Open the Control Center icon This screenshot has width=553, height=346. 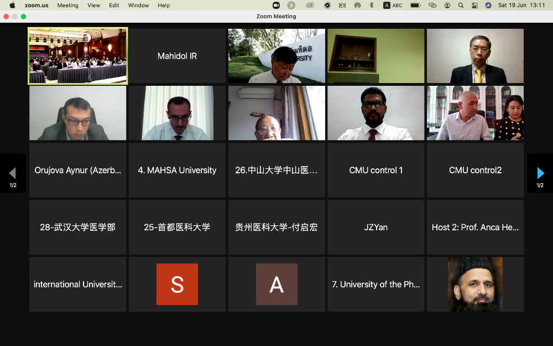(474, 5)
